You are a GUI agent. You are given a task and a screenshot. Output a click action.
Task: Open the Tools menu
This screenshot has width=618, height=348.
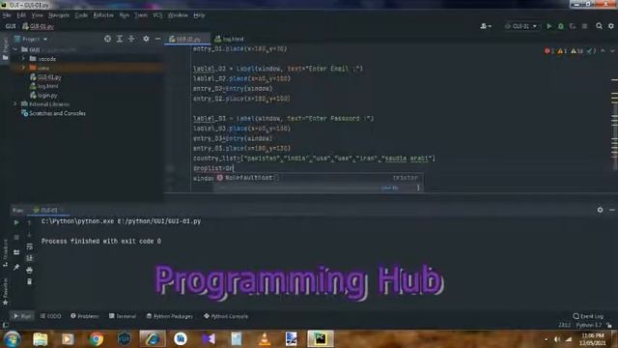pyautogui.click(x=141, y=15)
